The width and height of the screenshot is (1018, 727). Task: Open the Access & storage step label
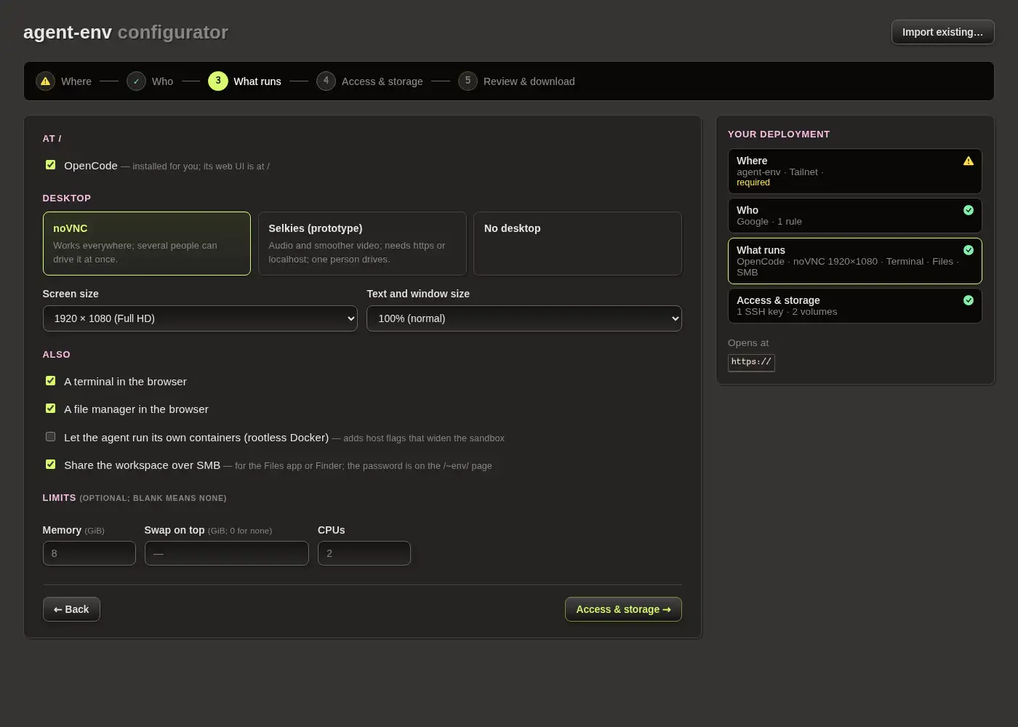[382, 81]
